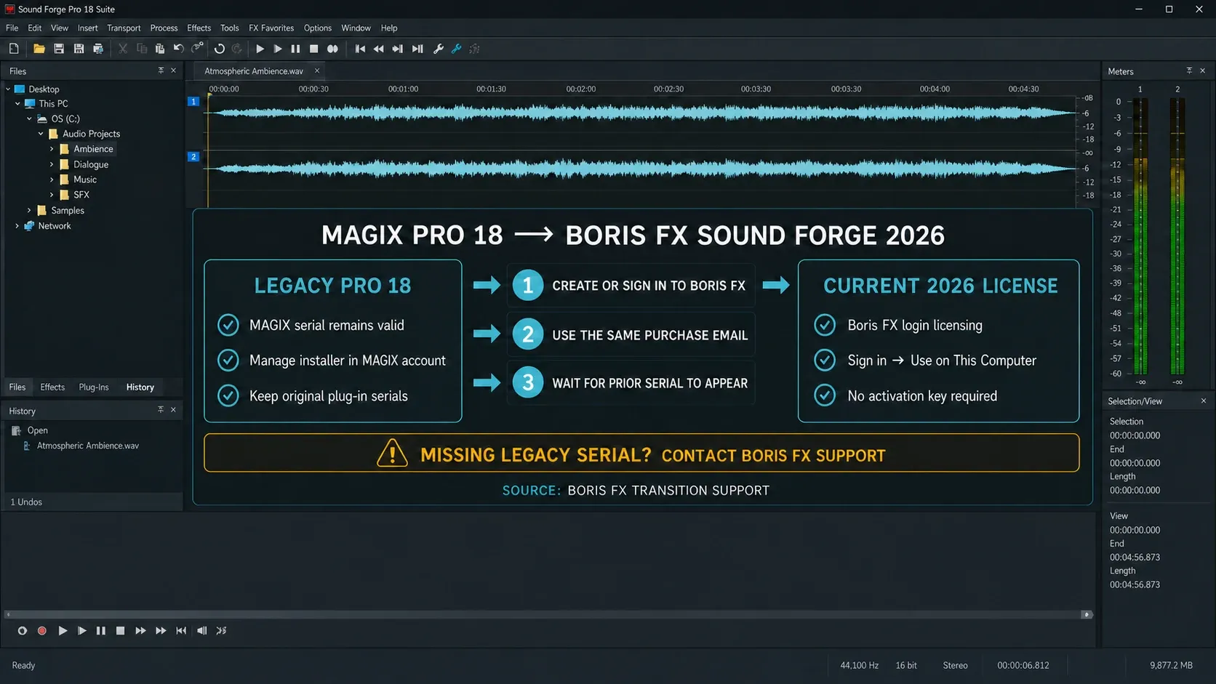Image resolution: width=1216 pixels, height=684 pixels.
Task: Expand the Network node
Action: point(17,226)
